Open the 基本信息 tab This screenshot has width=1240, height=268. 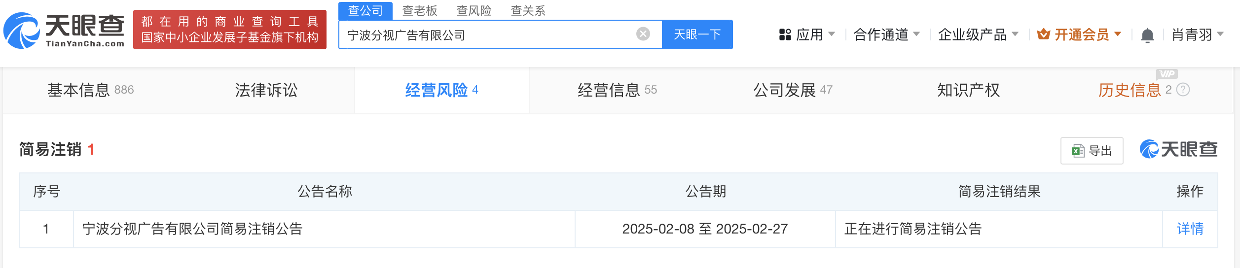click(90, 90)
